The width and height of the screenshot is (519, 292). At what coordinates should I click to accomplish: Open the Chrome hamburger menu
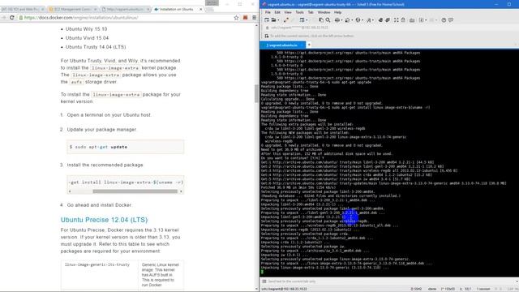(254, 18)
